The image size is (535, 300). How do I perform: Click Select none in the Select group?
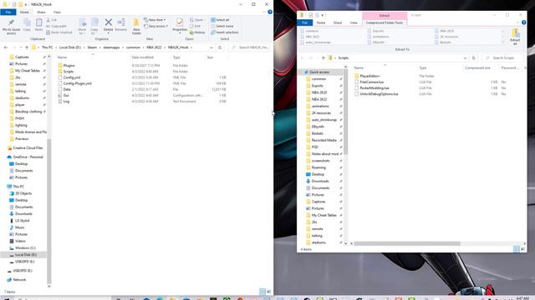(x=222, y=26)
